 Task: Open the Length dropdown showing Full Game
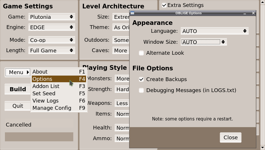pyautogui.click(x=52, y=50)
